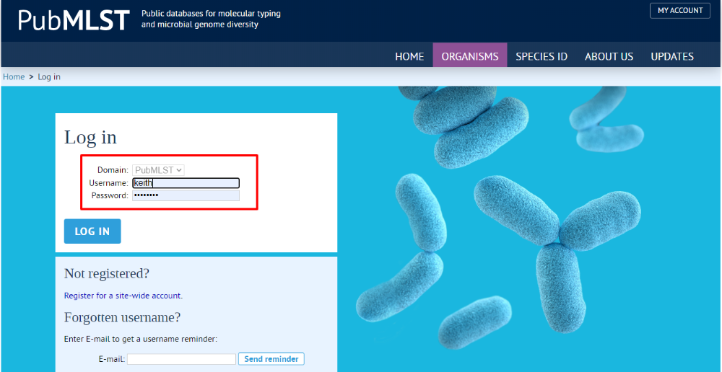722x372 pixels.
Task: Follow the Register for a site-wide account link
Action: click(123, 296)
